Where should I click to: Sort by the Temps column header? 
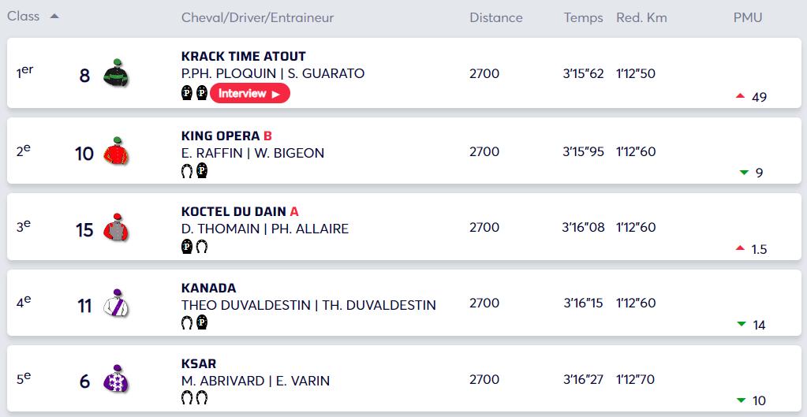pos(583,18)
